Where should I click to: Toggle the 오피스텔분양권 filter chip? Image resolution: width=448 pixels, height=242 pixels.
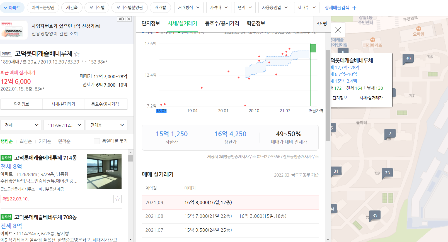click(130, 8)
